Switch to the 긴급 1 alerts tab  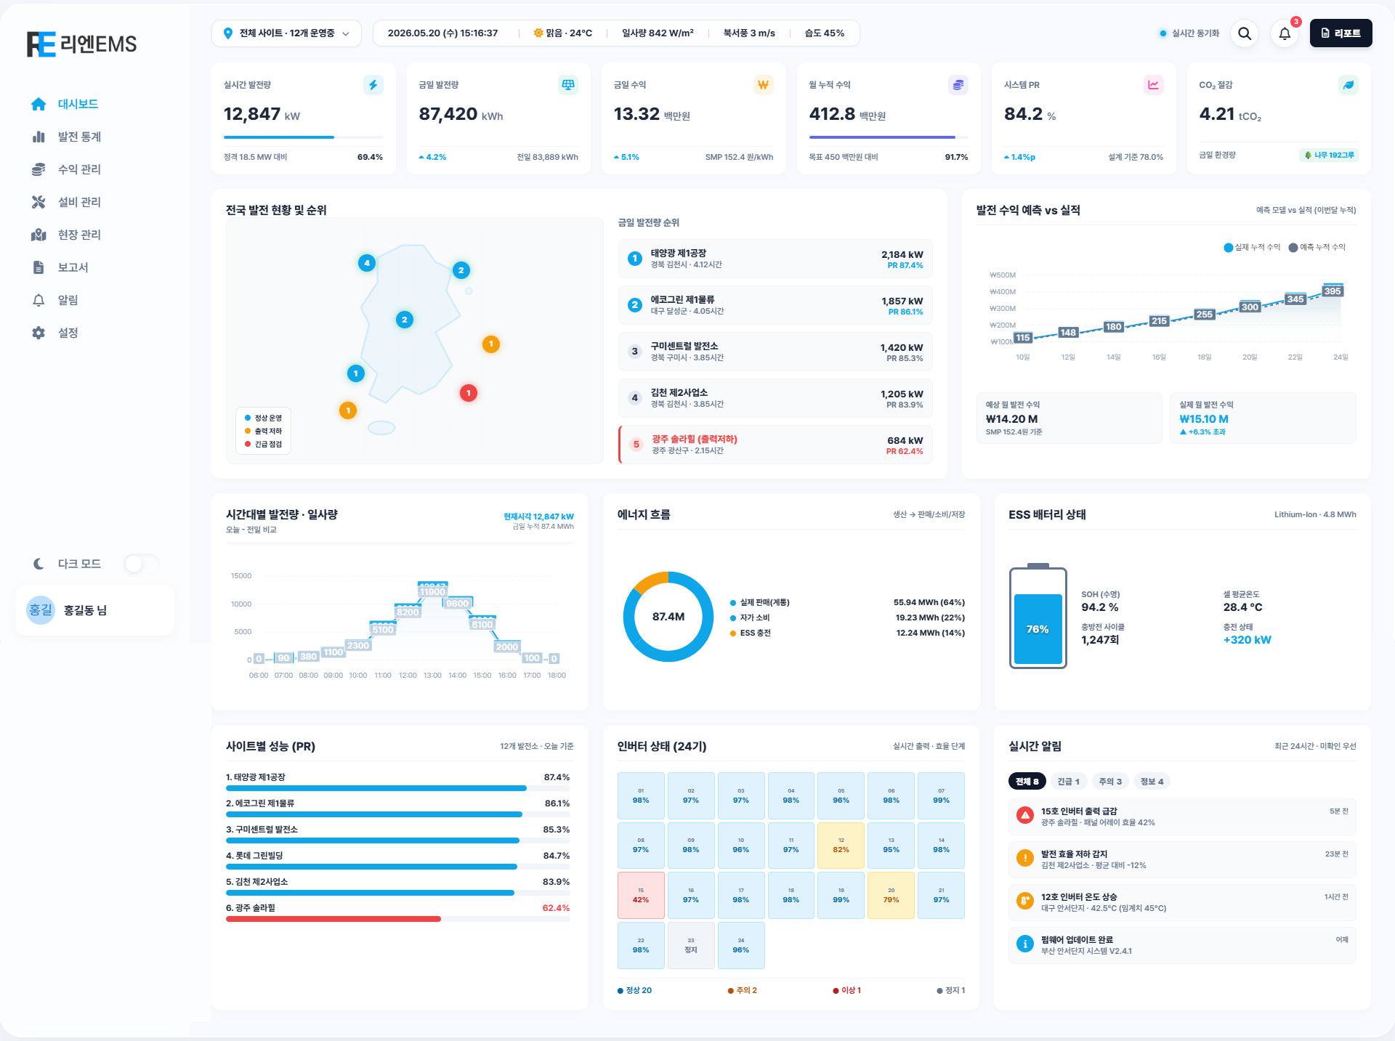pyautogui.click(x=1068, y=782)
